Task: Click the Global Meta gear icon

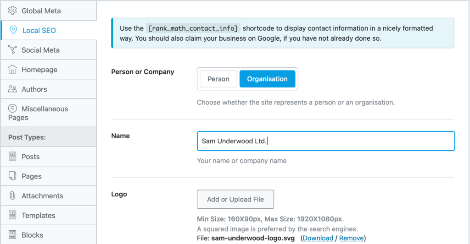Action: tap(12, 11)
